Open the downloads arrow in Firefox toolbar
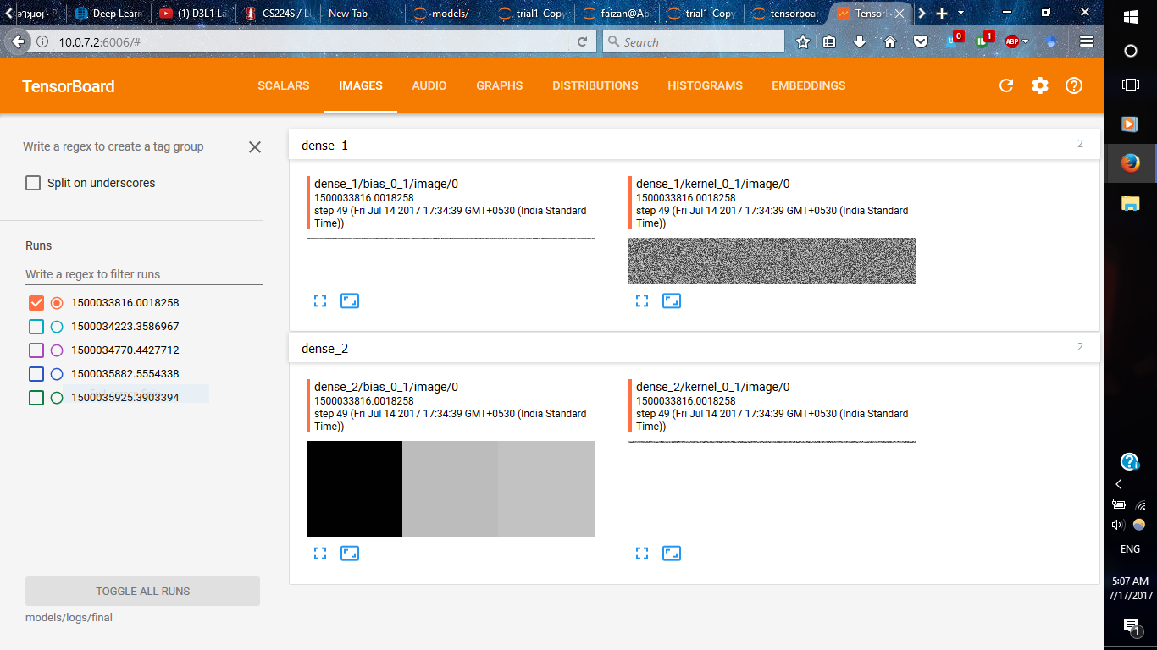This screenshot has height=650, width=1157. pyautogui.click(x=860, y=41)
